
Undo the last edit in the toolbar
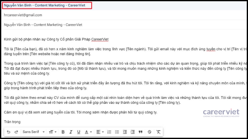point(9,132)
